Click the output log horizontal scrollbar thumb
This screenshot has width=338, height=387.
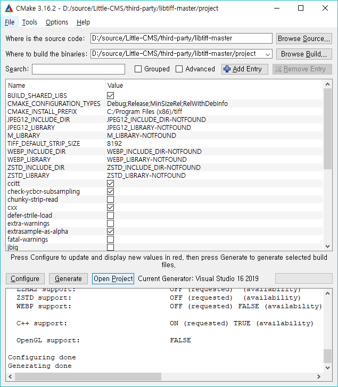tap(88, 377)
